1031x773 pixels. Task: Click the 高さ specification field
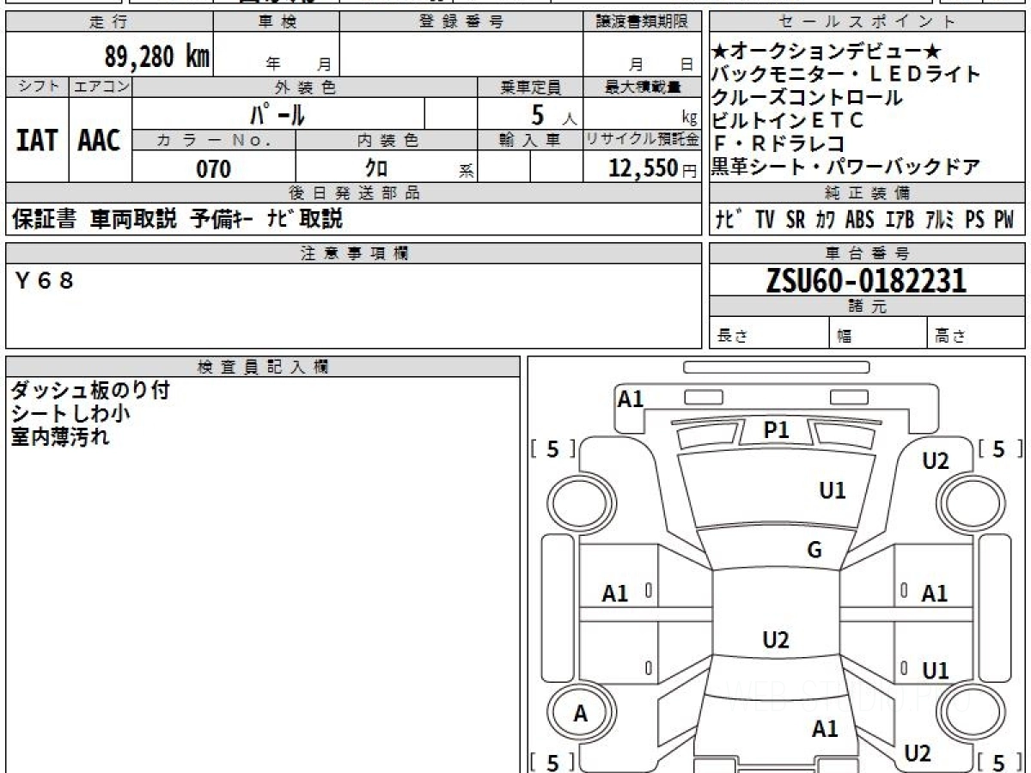977,332
